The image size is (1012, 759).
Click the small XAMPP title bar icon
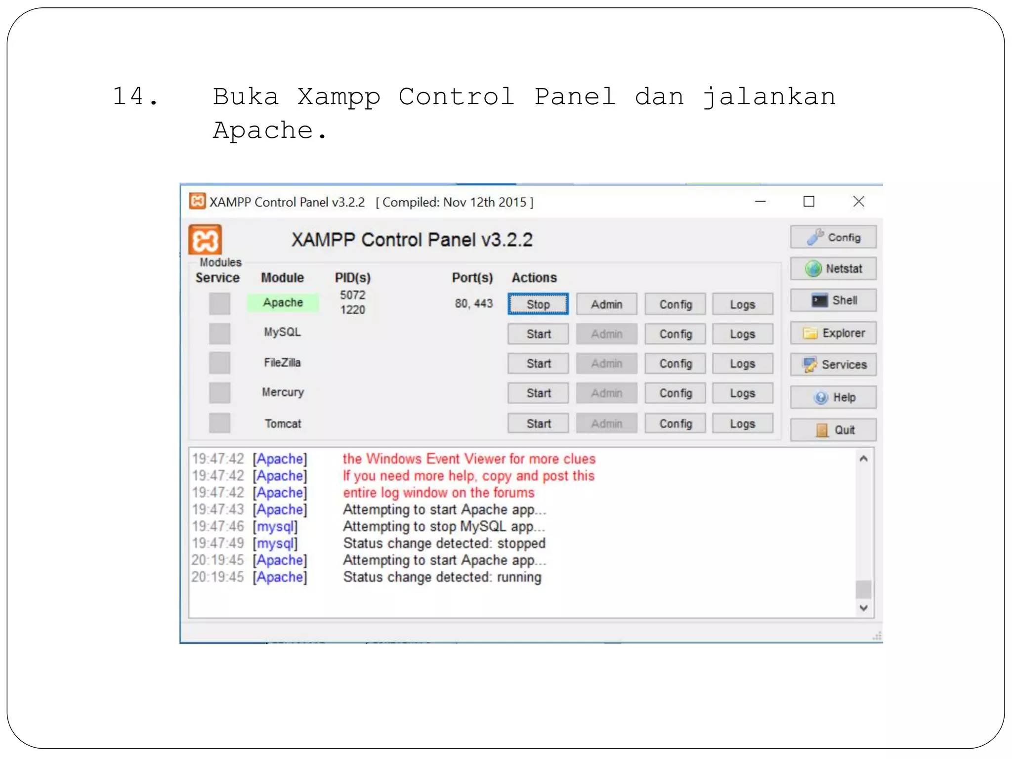coord(197,201)
